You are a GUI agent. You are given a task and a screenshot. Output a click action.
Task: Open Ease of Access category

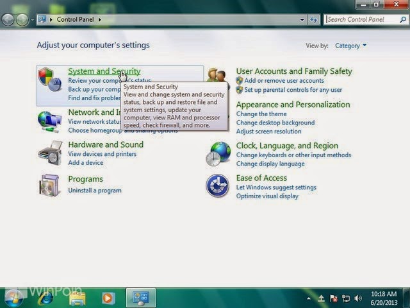[x=261, y=178]
